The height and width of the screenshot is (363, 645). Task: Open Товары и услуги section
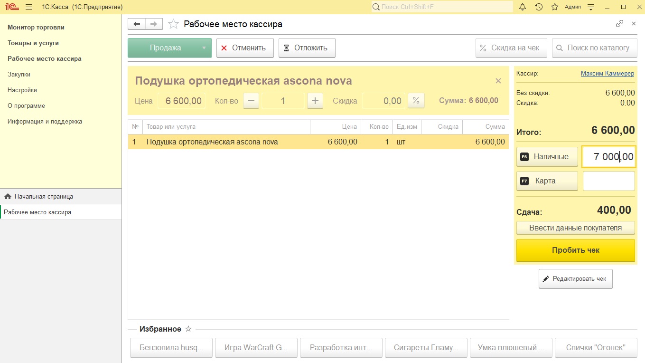point(33,43)
